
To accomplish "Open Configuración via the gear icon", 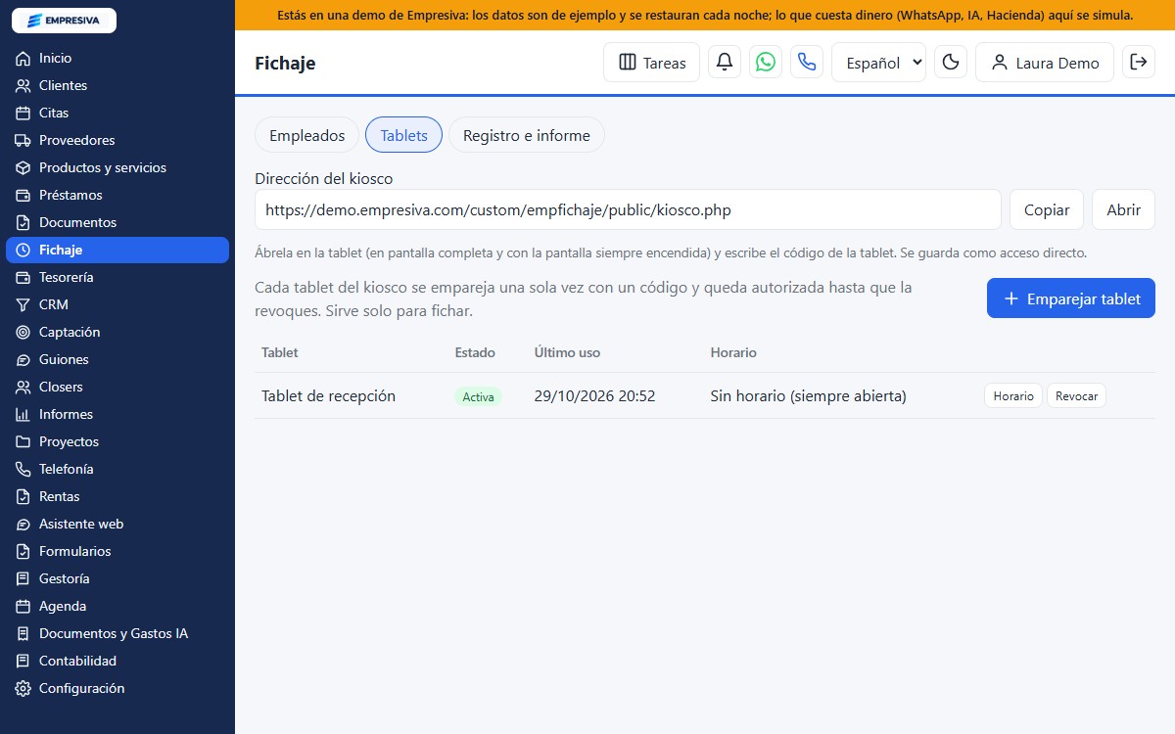I will pyautogui.click(x=23, y=689).
